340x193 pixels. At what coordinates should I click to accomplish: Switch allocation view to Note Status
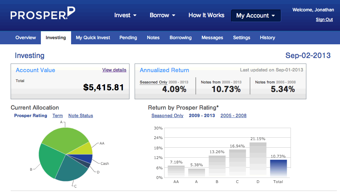(x=81, y=116)
